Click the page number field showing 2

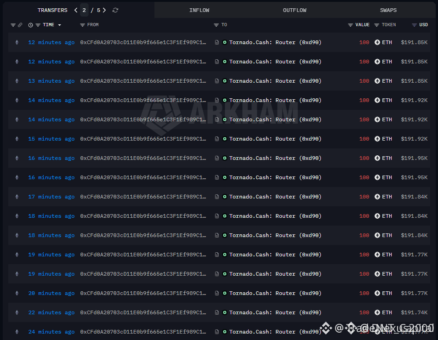[84, 10]
